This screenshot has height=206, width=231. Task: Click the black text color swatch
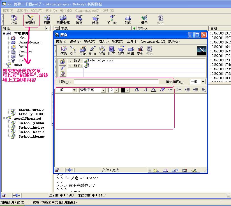coord(123,90)
